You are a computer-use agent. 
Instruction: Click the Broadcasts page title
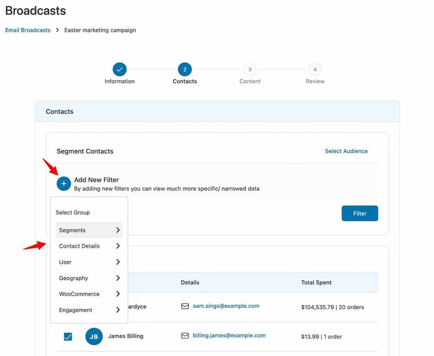point(36,11)
